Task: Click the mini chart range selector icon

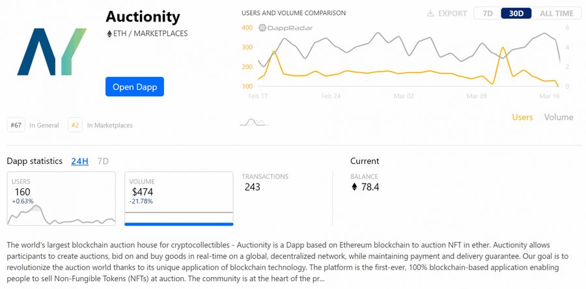Action: pos(254,122)
